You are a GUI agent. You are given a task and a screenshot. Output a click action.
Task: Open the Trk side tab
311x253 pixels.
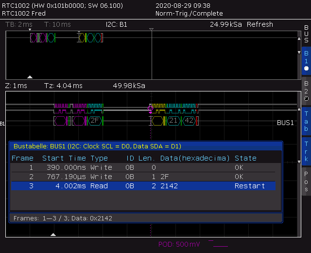pyautogui.click(x=306, y=151)
